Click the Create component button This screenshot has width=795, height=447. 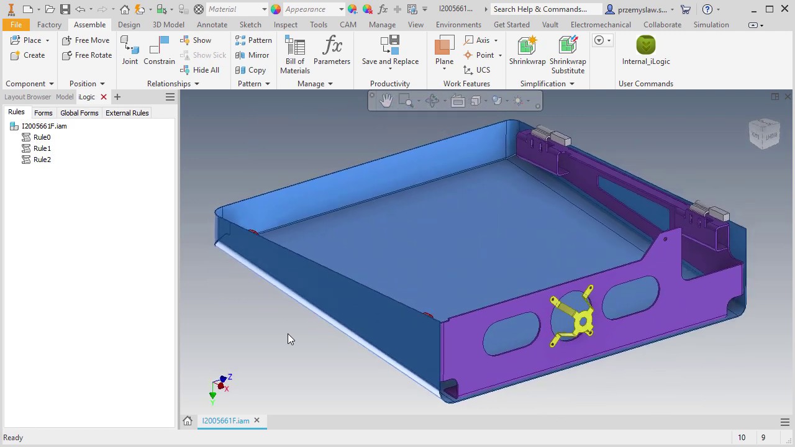28,55
